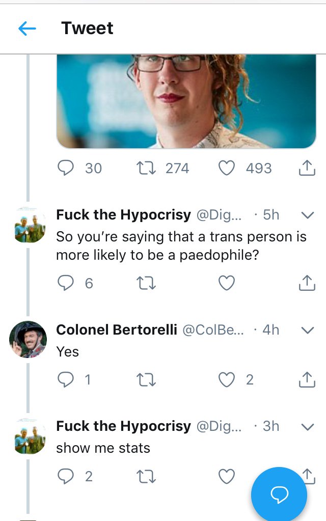Reply to the 'show me stats' tweet
This screenshot has height=521, width=326.
point(66,476)
